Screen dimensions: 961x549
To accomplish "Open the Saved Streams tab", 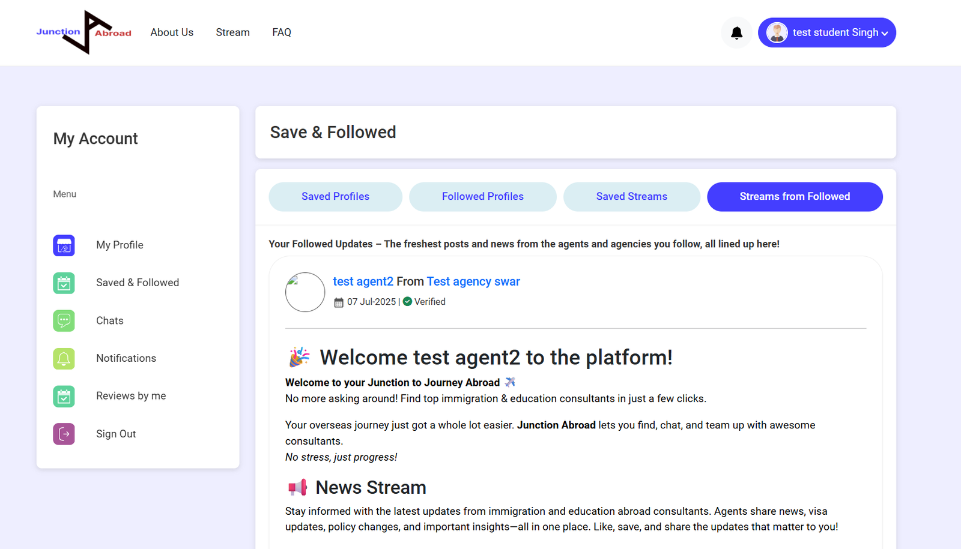I will [631, 197].
